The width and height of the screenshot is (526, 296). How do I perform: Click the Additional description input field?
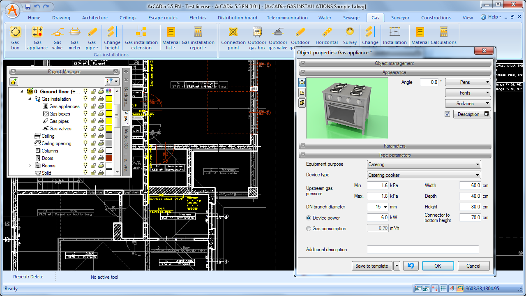[422, 250]
